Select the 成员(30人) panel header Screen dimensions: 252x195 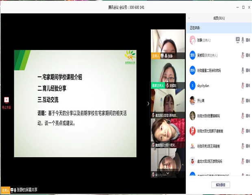click(x=219, y=18)
